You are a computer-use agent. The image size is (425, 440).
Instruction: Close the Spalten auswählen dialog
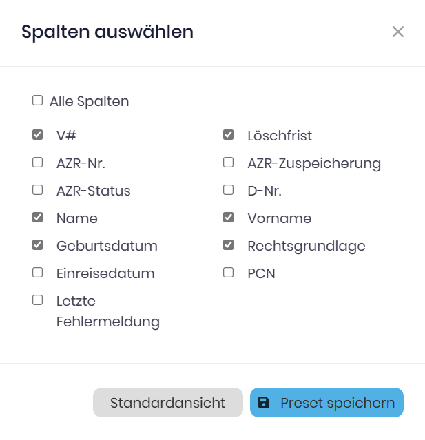pos(397,32)
